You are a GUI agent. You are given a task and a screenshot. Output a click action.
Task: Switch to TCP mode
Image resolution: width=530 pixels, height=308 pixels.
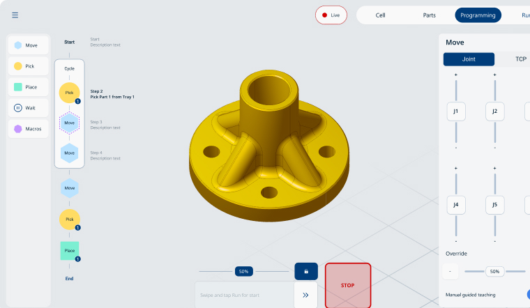point(520,59)
